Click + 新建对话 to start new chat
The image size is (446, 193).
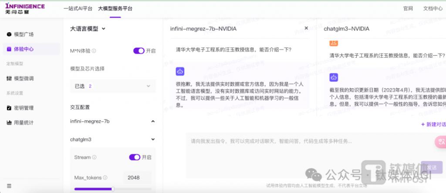[433, 124]
